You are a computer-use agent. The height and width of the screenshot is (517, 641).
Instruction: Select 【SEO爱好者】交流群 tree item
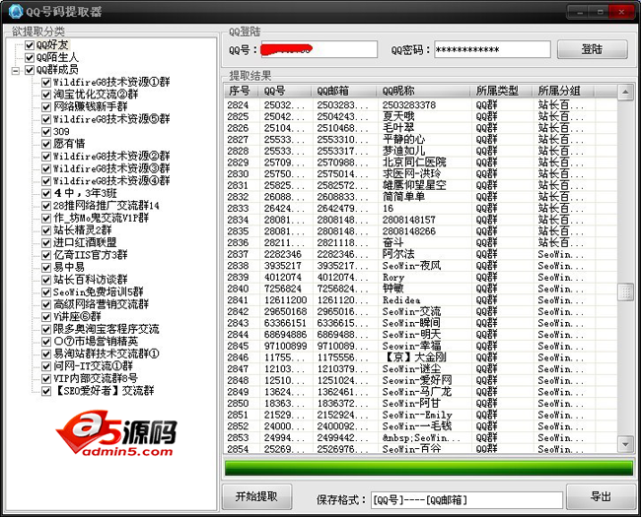point(104,391)
